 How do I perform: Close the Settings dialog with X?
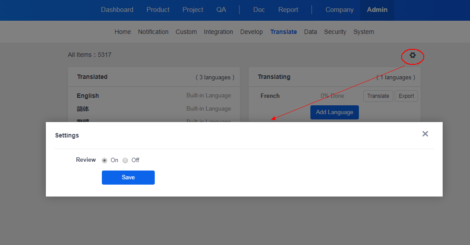[425, 134]
